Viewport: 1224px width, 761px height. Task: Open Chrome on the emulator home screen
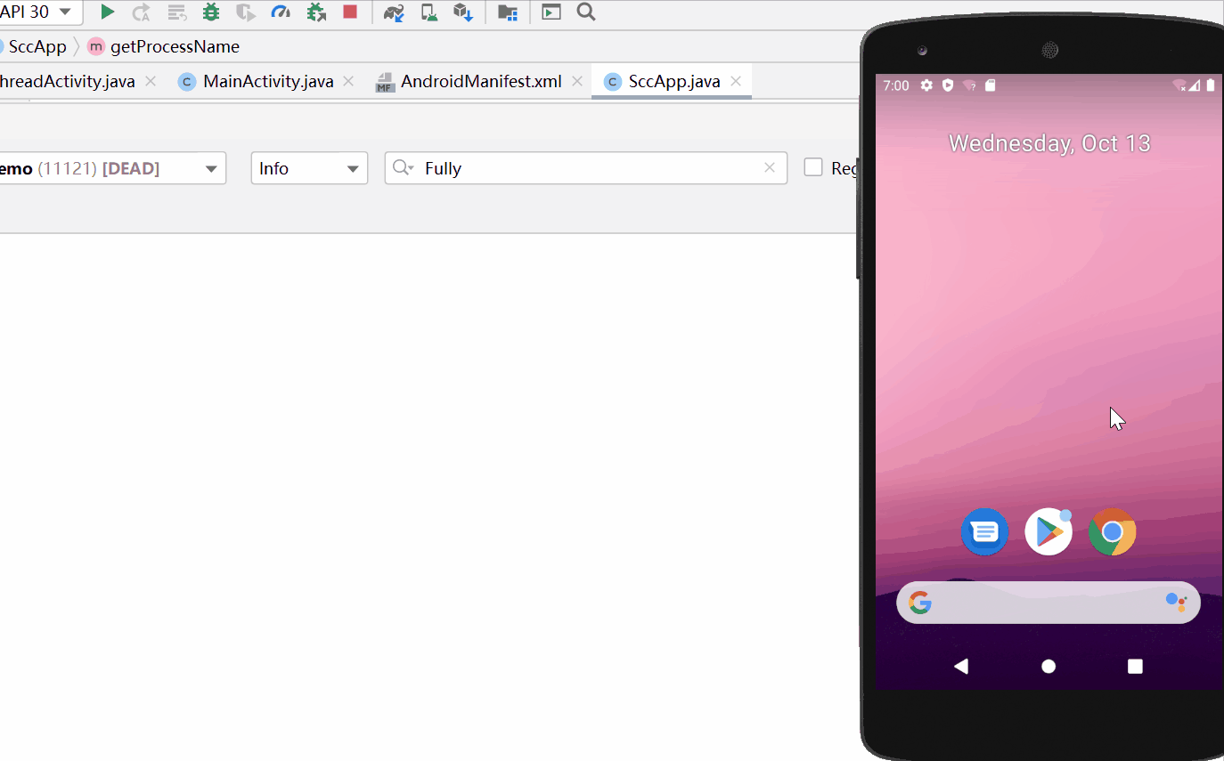click(1112, 532)
